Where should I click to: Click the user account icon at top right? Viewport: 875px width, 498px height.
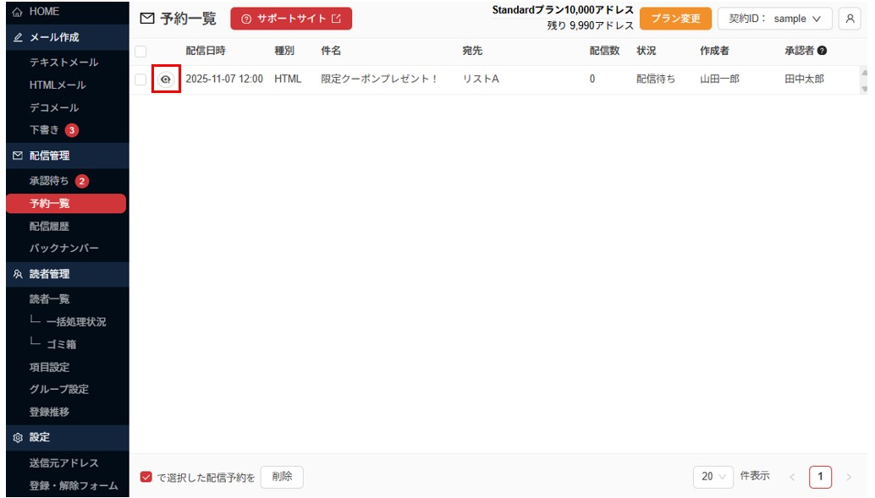(x=849, y=19)
